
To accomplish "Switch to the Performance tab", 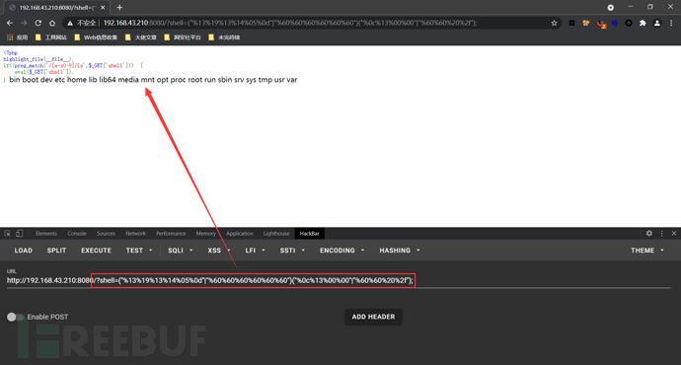I will click(x=171, y=234).
